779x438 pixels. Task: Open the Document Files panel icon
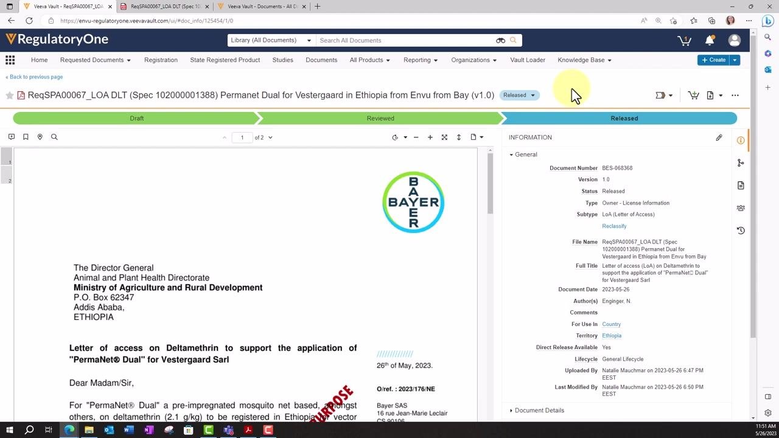[741, 186]
